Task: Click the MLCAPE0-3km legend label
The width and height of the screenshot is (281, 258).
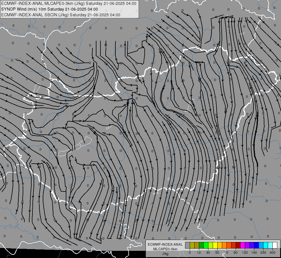Action: pyautogui.click(x=165, y=249)
